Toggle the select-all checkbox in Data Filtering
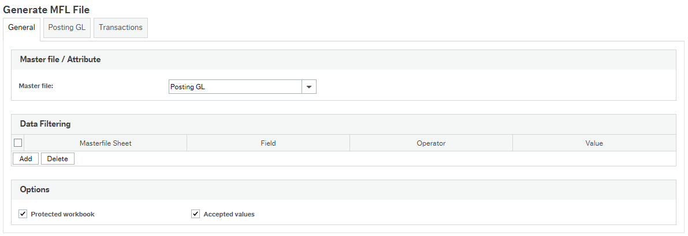This screenshot has height=236, width=688. click(18, 143)
